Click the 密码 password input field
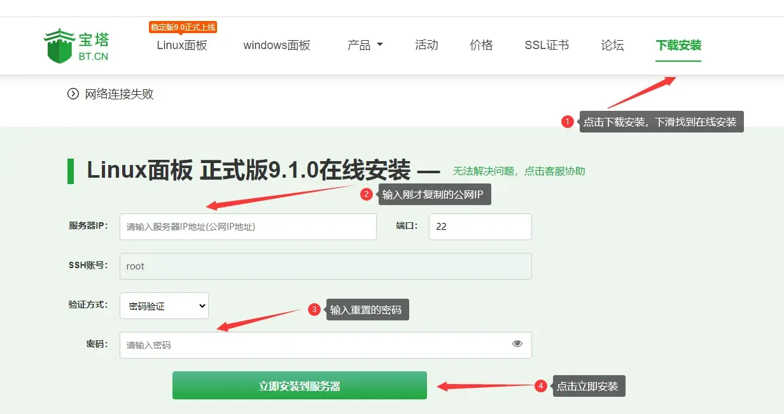The image size is (784, 414). point(312,345)
